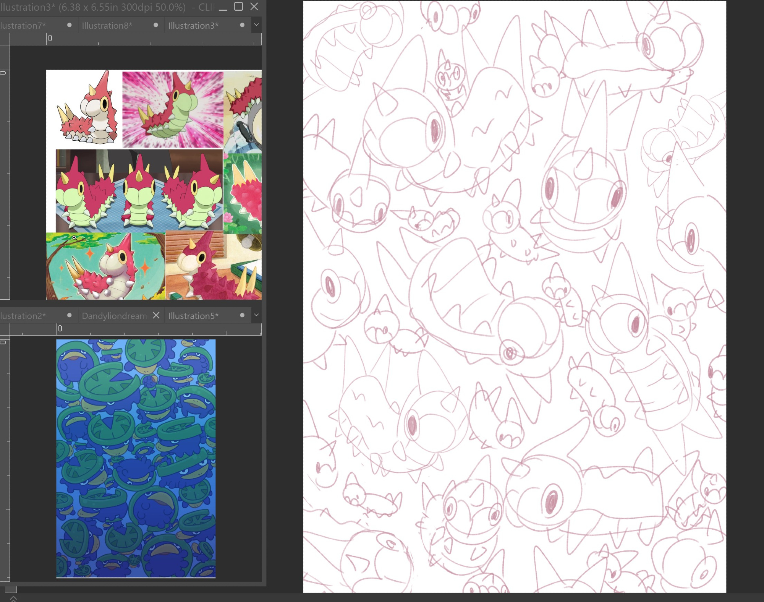Select the Dandyliondream tab
The width and height of the screenshot is (764, 602).
coord(115,316)
